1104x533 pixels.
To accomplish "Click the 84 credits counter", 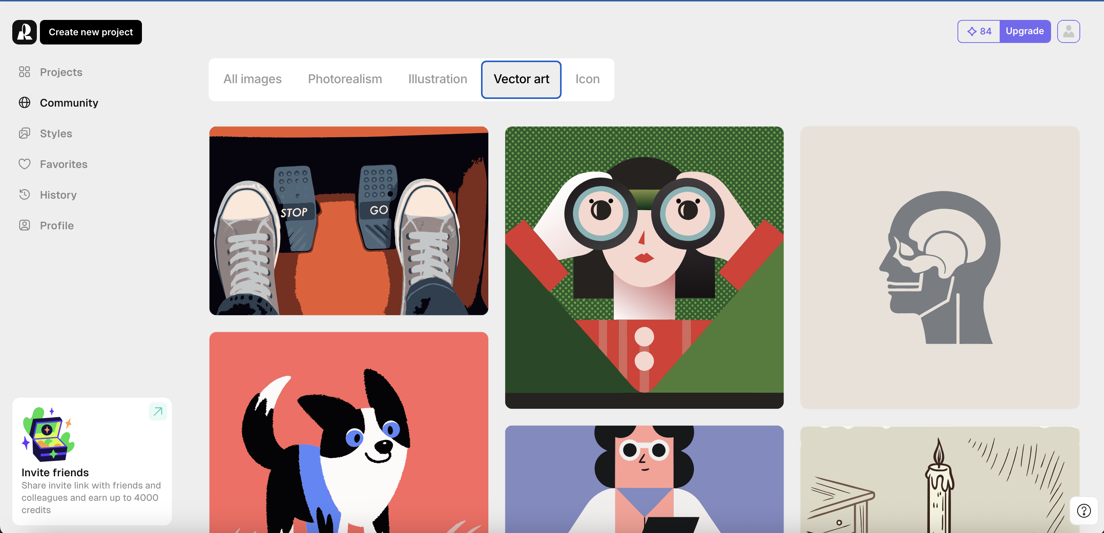I will pyautogui.click(x=979, y=31).
